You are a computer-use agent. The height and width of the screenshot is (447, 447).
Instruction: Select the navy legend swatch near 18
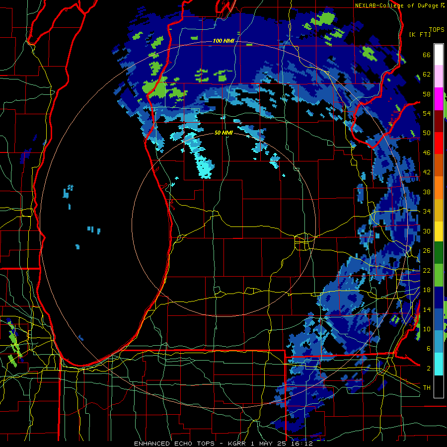click(x=439, y=298)
